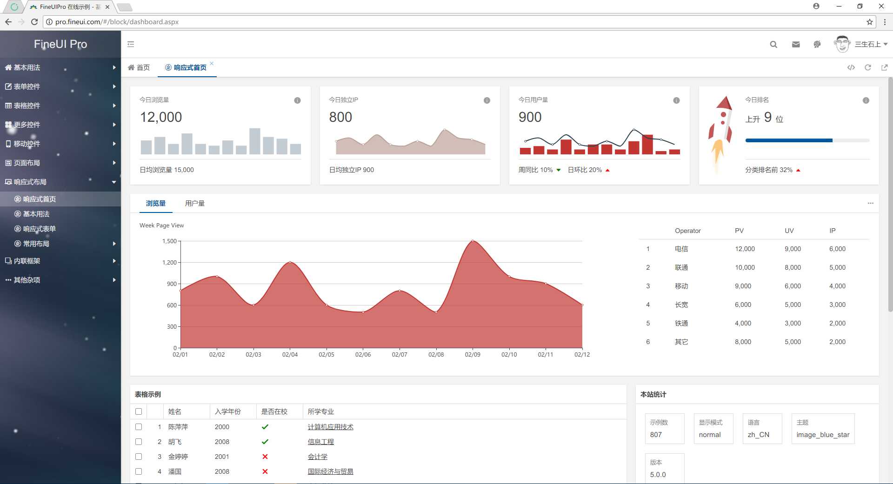Switch to the 首页 tab
893x484 pixels.
pyautogui.click(x=139, y=67)
